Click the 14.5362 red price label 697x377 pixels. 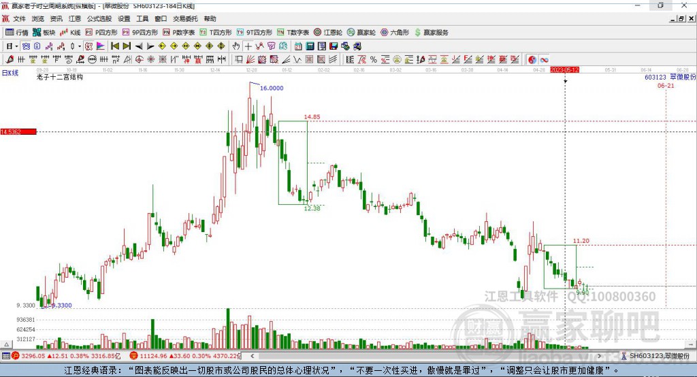coord(18,131)
